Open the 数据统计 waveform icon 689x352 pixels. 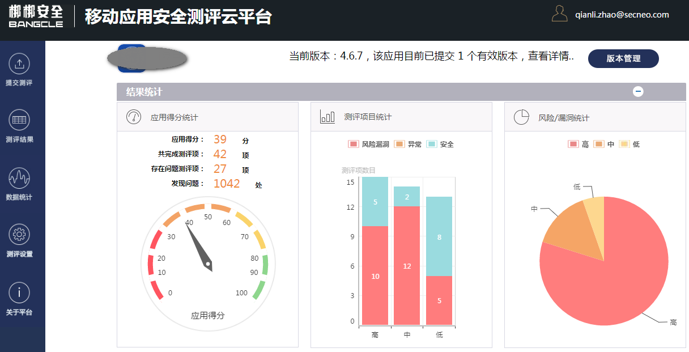[x=19, y=178]
